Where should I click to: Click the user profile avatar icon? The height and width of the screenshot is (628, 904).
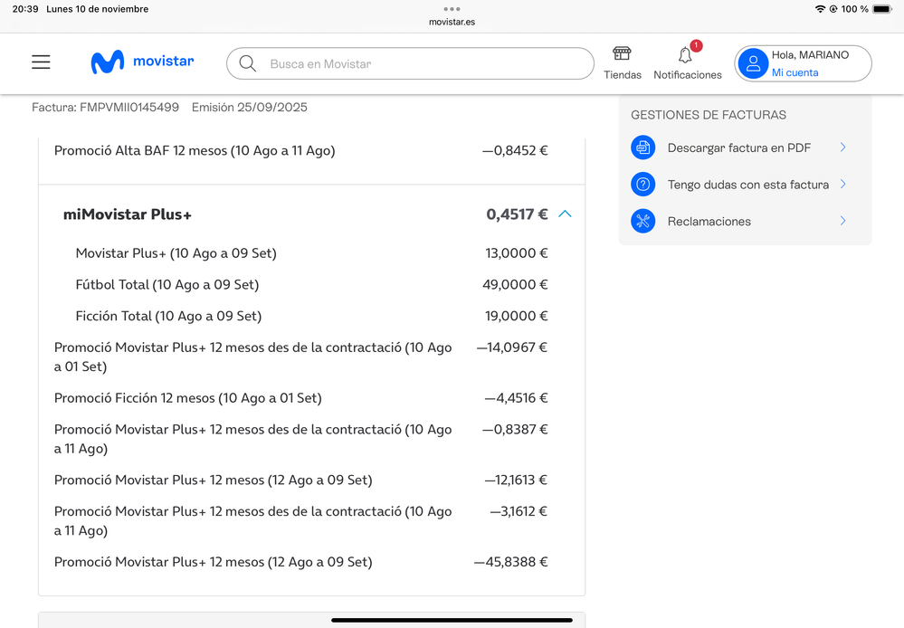pos(753,63)
